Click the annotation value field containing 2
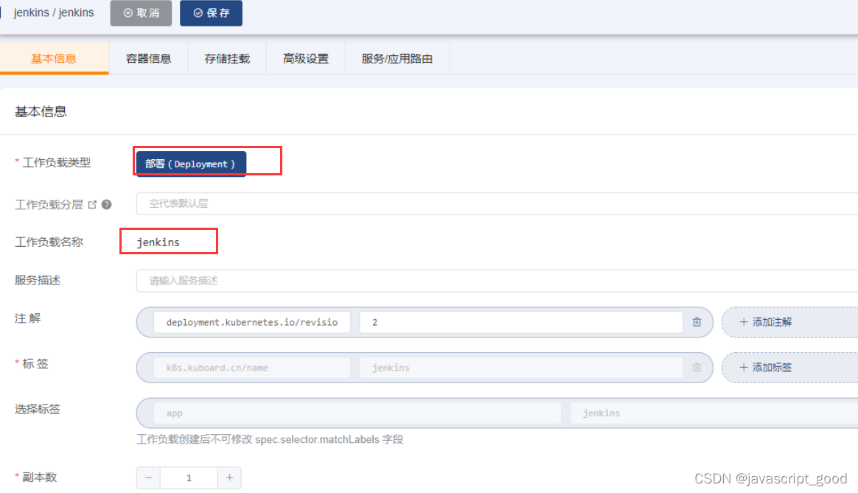 (x=521, y=322)
